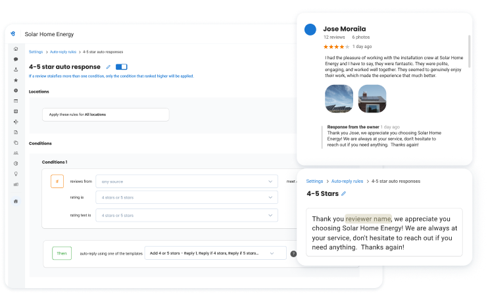Edit the '4-5 star auto response' title pencil

click(x=109, y=67)
